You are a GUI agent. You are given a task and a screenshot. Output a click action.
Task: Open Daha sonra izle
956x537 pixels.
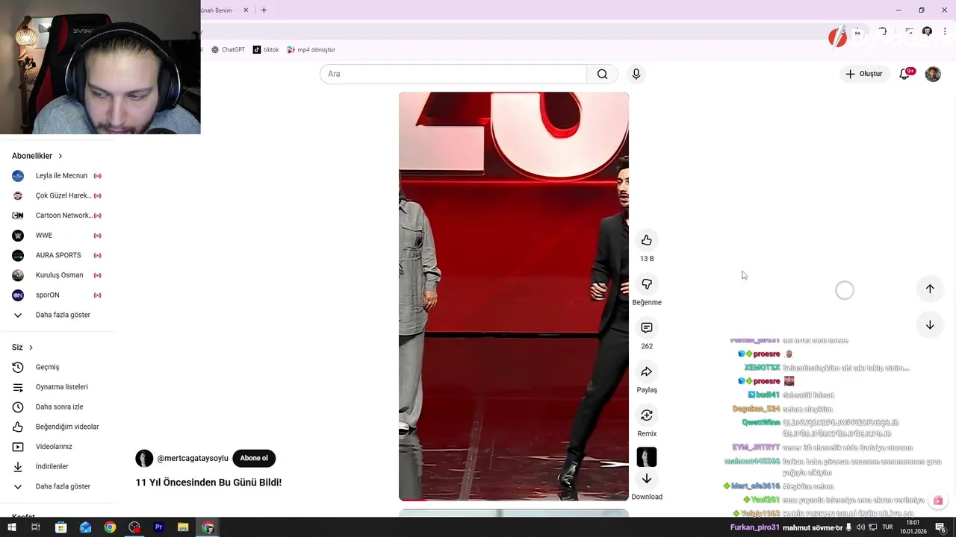click(57, 407)
